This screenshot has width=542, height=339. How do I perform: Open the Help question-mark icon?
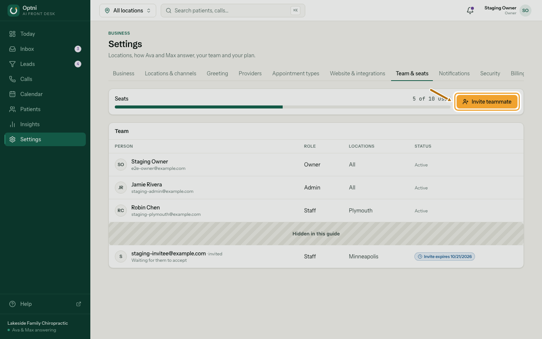click(x=12, y=304)
